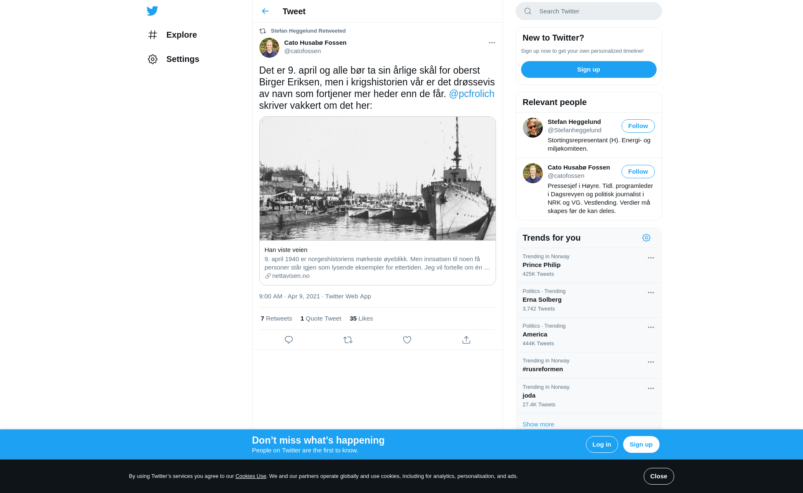The image size is (803, 493).
Task: Like the tweet with the heart icon
Action: [407, 340]
